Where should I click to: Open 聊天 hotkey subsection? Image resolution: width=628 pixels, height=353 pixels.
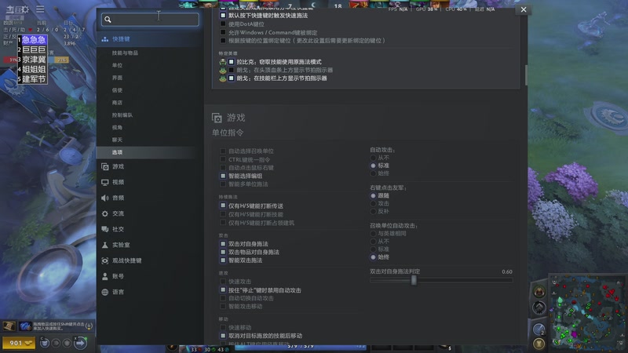click(x=117, y=140)
